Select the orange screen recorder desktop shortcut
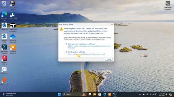 tap(13, 49)
